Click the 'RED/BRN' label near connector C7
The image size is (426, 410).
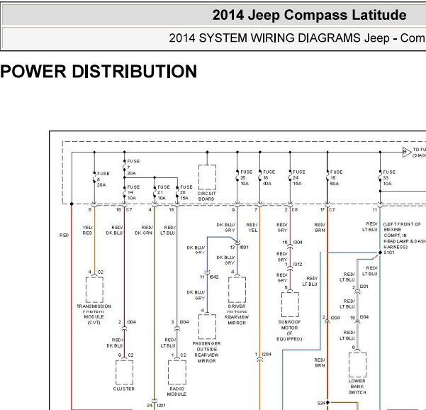(320, 228)
